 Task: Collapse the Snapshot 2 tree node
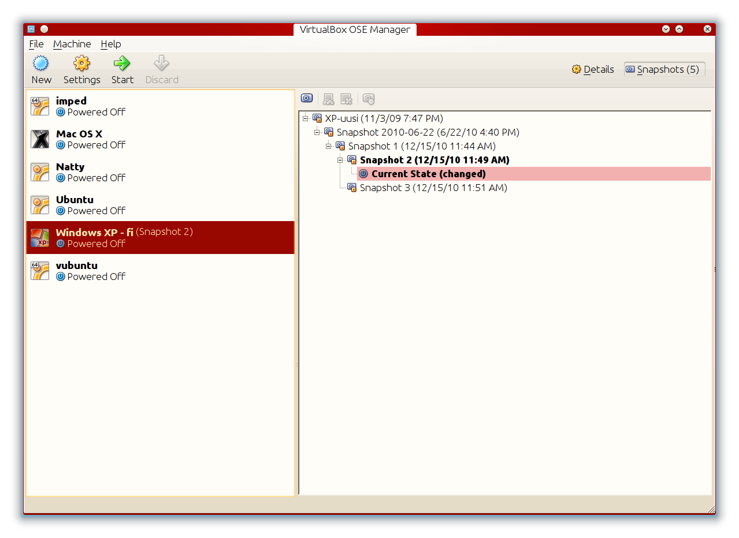point(340,160)
